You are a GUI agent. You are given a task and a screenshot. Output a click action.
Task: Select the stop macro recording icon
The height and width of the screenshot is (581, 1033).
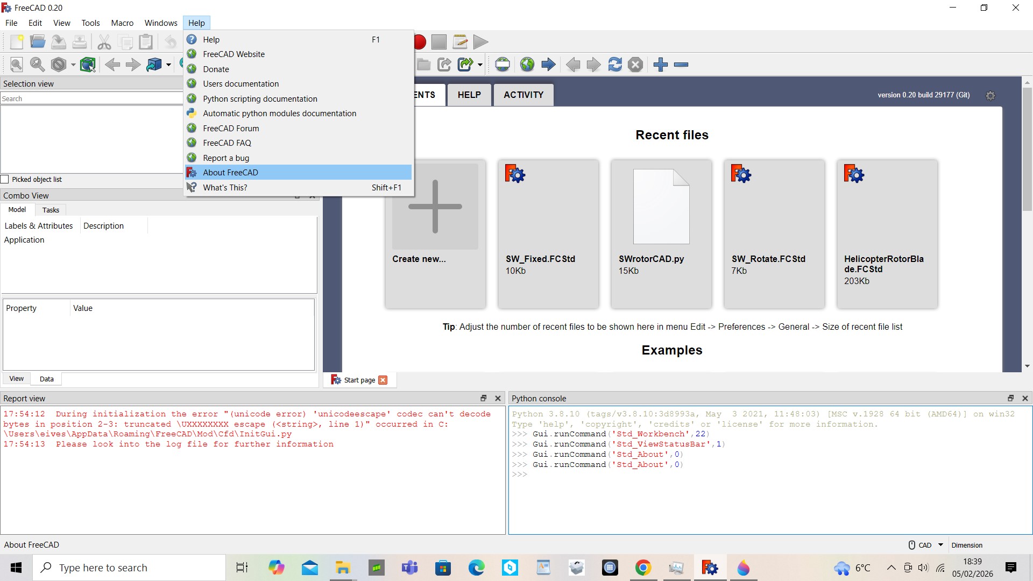click(x=440, y=41)
